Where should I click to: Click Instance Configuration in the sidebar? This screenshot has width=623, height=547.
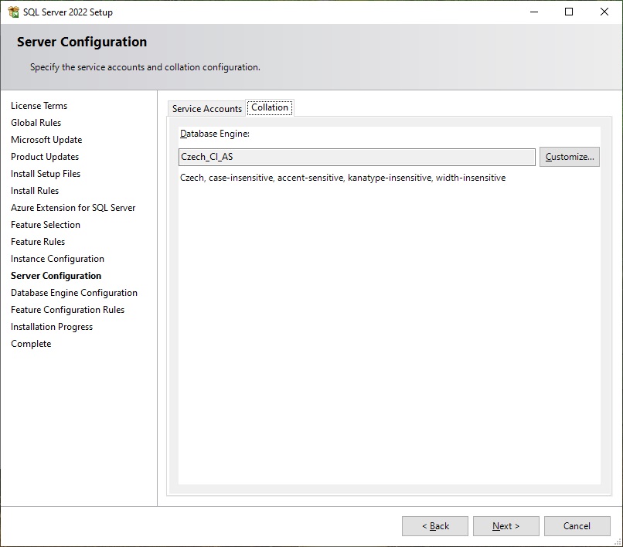(57, 259)
